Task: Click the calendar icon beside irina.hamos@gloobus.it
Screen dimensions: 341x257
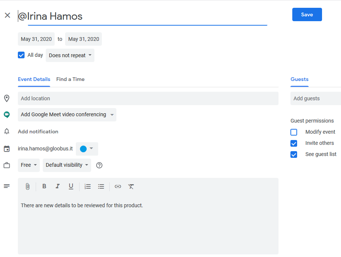Action: tap(7, 149)
